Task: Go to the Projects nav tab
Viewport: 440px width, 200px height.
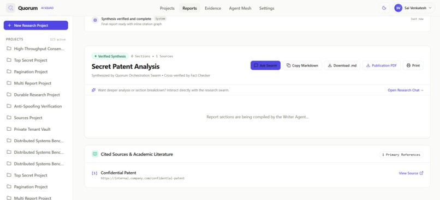Action: pos(167,8)
